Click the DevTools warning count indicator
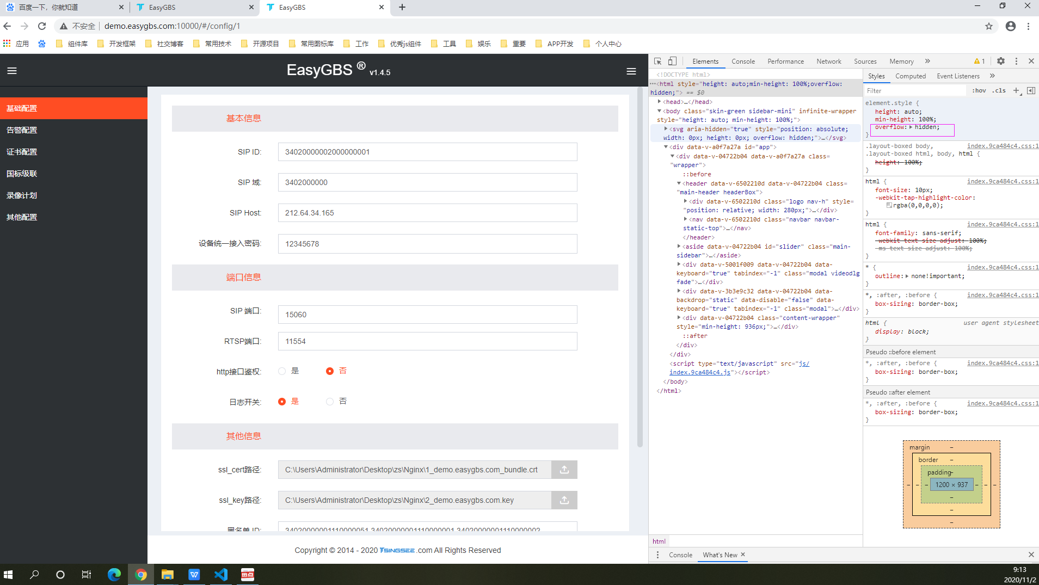The width and height of the screenshot is (1039, 585). 979,61
